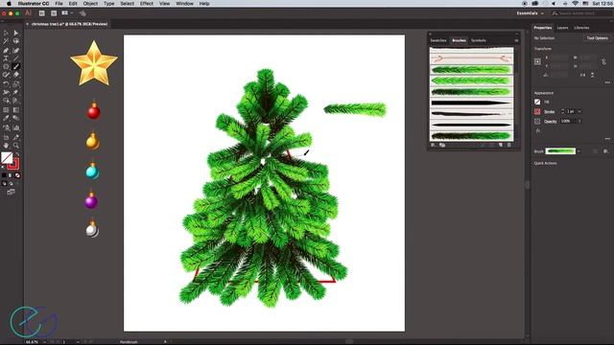This screenshot has width=614, height=345.
Task: Click the Fill swatch in toolbar
Action: coord(7,157)
